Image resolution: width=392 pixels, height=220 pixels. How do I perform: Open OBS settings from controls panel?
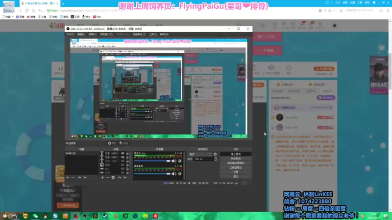click(x=236, y=172)
